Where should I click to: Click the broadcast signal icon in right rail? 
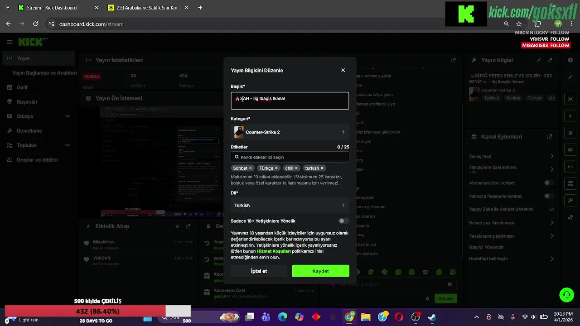[x=570, y=166]
